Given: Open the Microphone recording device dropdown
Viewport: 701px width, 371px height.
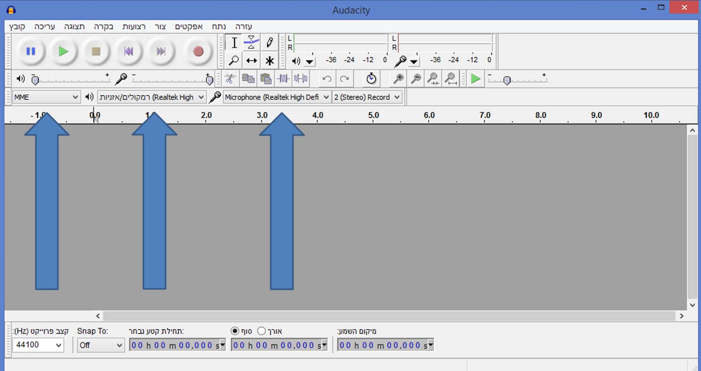Looking at the screenshot, I should click(x=277, y=97).
